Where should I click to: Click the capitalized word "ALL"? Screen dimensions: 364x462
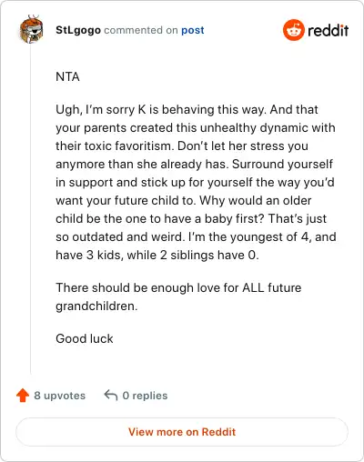(253, 287)
